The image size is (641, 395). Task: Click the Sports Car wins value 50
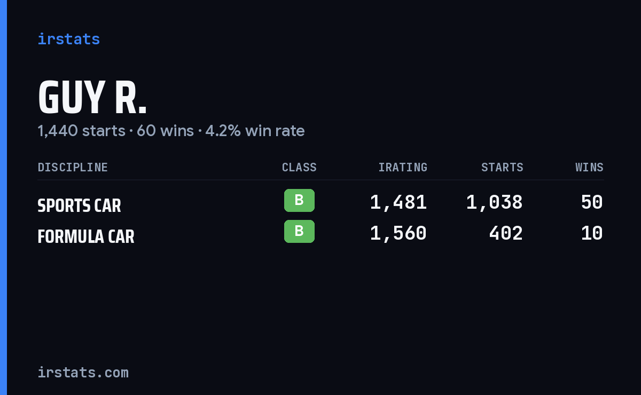coord(592,202)
